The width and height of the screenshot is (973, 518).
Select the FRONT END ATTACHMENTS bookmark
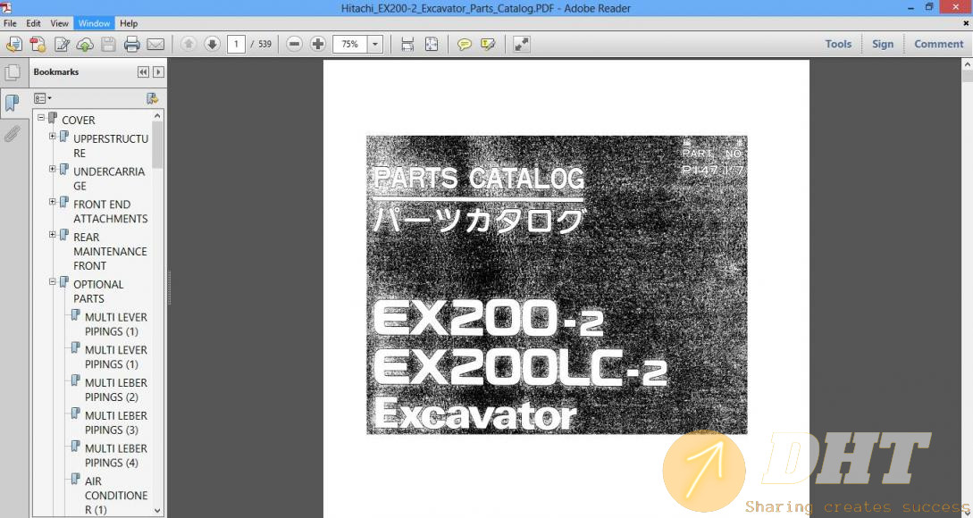[111, 212]
